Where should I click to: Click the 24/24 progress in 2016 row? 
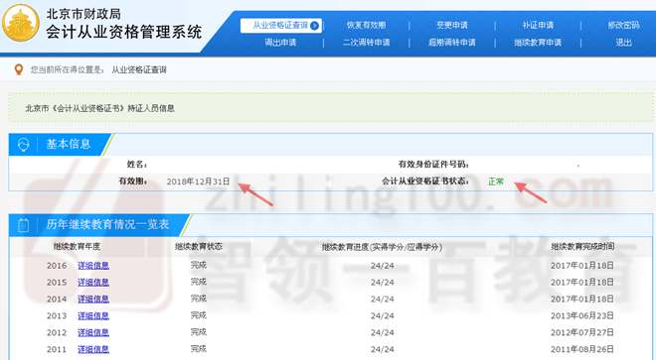[x=383, y=265]
